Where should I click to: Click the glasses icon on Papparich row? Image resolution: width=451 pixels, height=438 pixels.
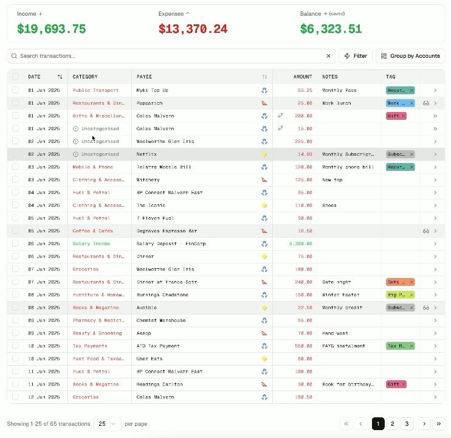click(x=426, y=103)
